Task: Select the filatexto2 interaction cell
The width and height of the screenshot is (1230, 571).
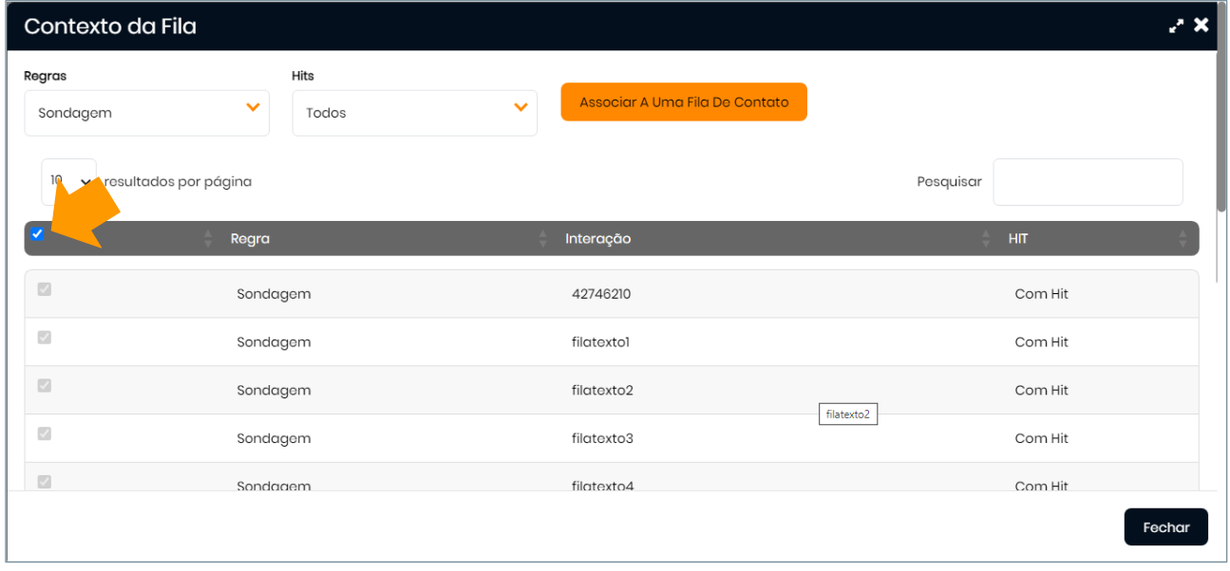Action: pyautogui.click(x=602, y=391)
